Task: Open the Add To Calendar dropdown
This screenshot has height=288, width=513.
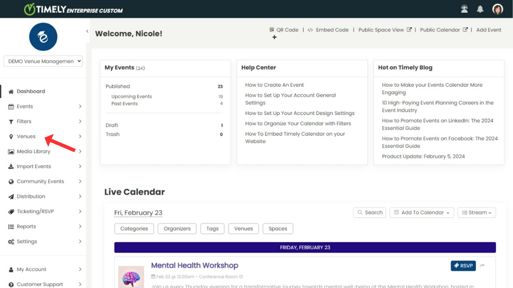Action: tap(421, 212)
